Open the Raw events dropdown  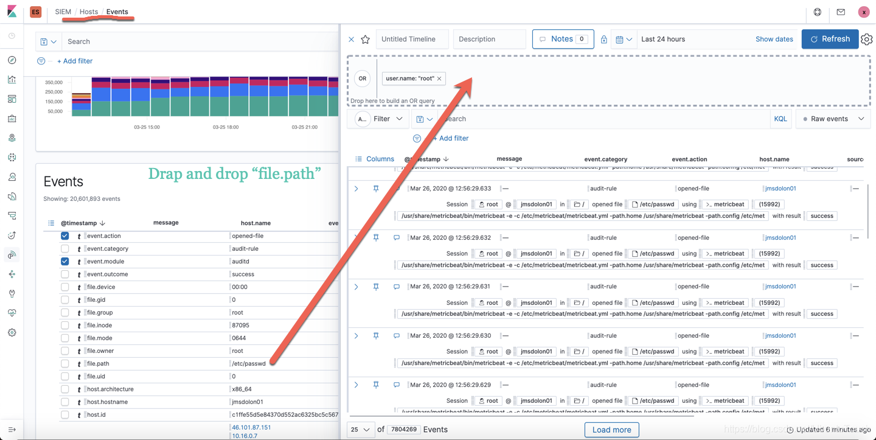click(833, 119)
